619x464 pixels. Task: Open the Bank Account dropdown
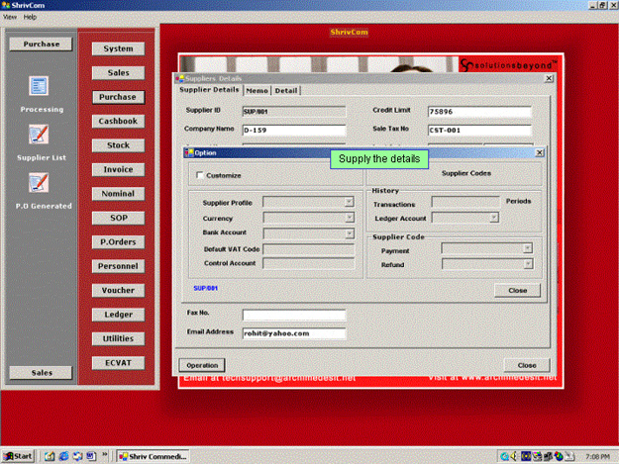click(349, 233)
